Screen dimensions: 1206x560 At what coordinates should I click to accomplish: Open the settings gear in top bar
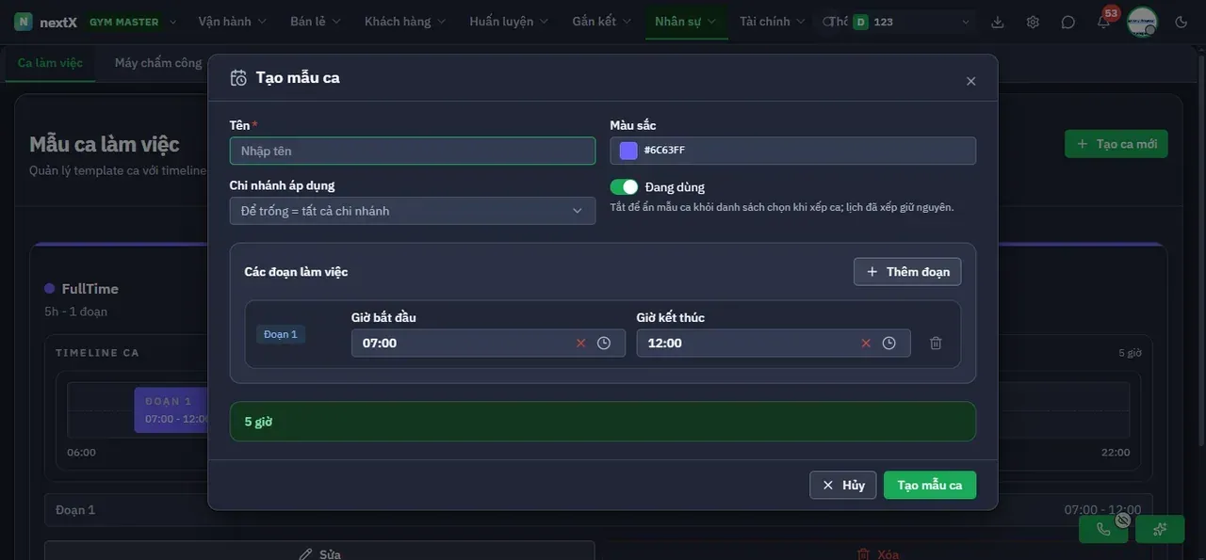pyautogui.click(x=1033, y=22)
